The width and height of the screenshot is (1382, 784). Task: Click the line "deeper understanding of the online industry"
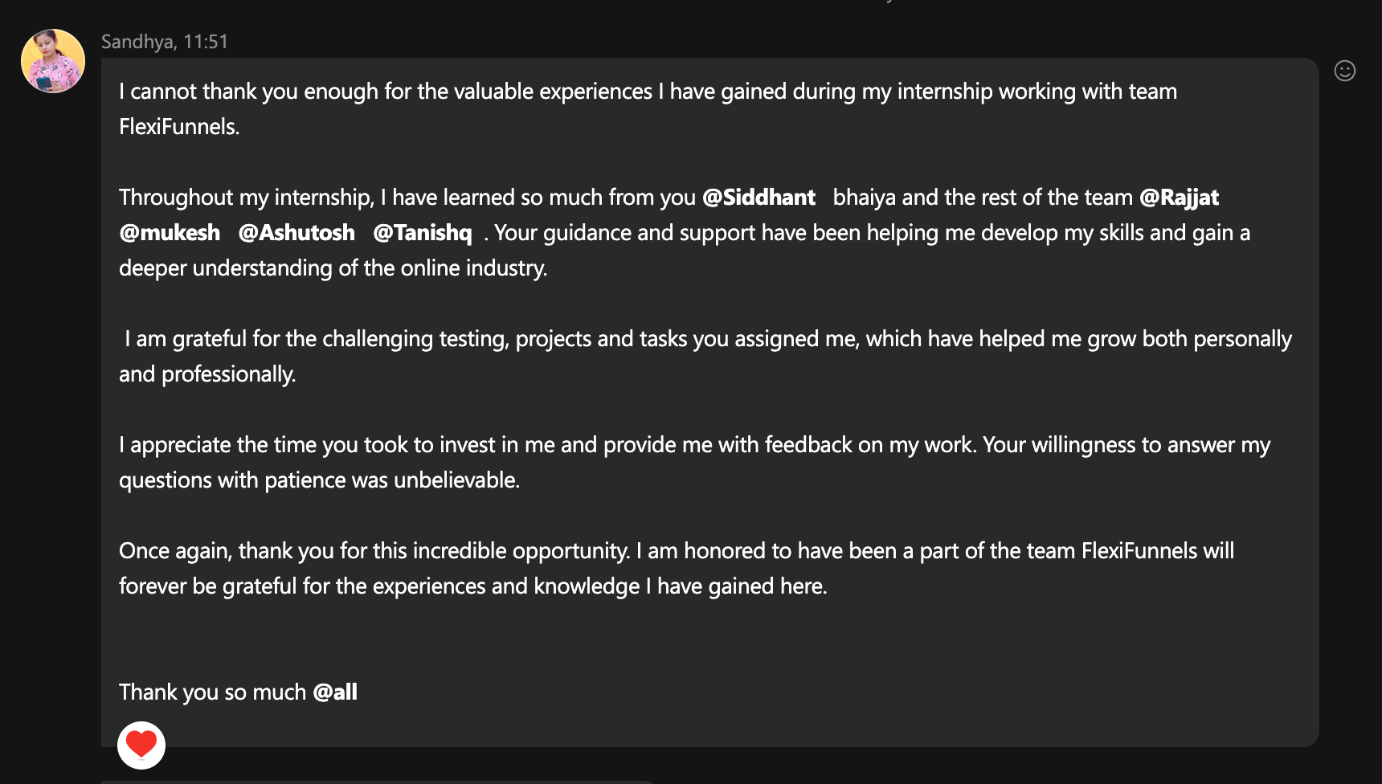(333, 268)
